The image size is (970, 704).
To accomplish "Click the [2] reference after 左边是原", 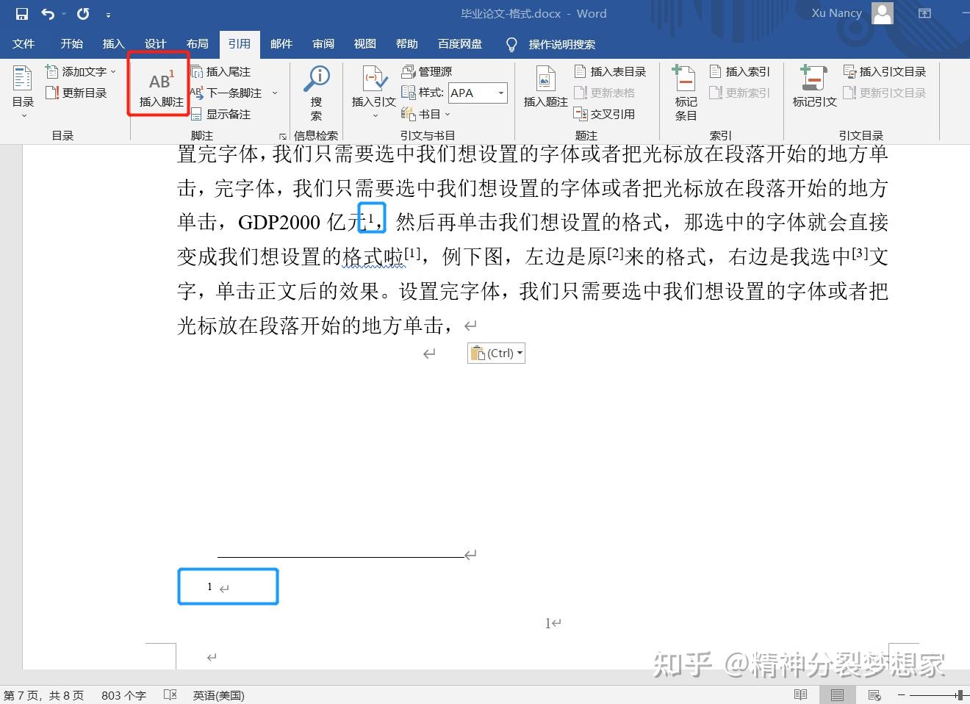I will click(615, 254).
